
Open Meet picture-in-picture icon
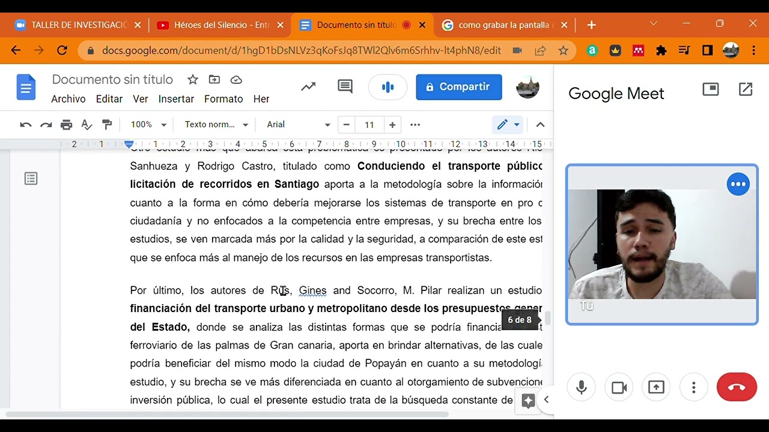pos(711,89)
